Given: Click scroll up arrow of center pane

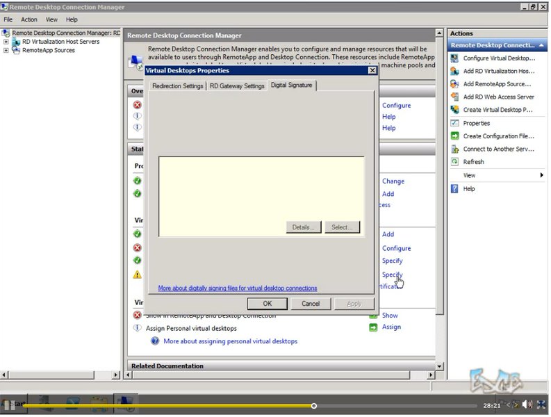Looking at the screenshot, I should click(440, 33).
